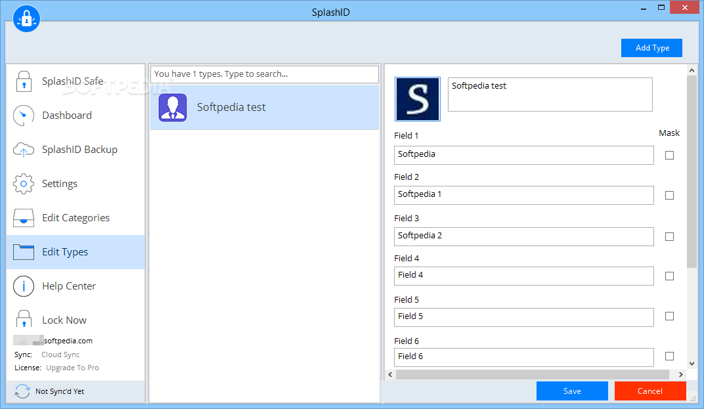Check the Mask box for Field 5
Screen dimensions: 704x409
click(669, 316)
